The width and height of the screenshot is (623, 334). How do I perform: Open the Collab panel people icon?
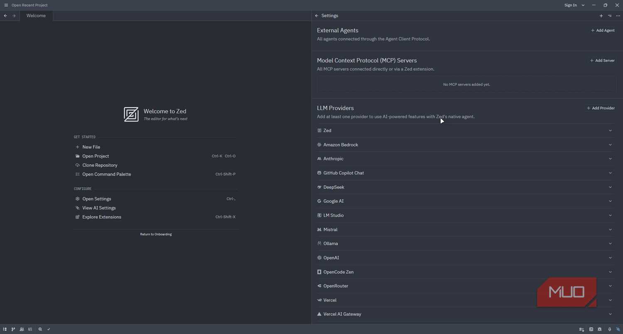22,329
